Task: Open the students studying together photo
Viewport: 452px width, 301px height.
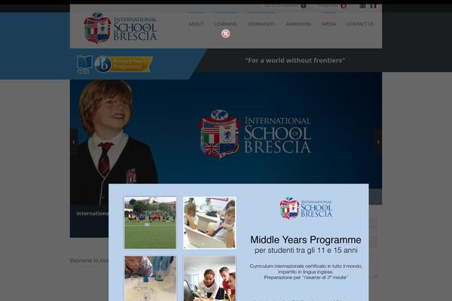Action: (209, 278)
